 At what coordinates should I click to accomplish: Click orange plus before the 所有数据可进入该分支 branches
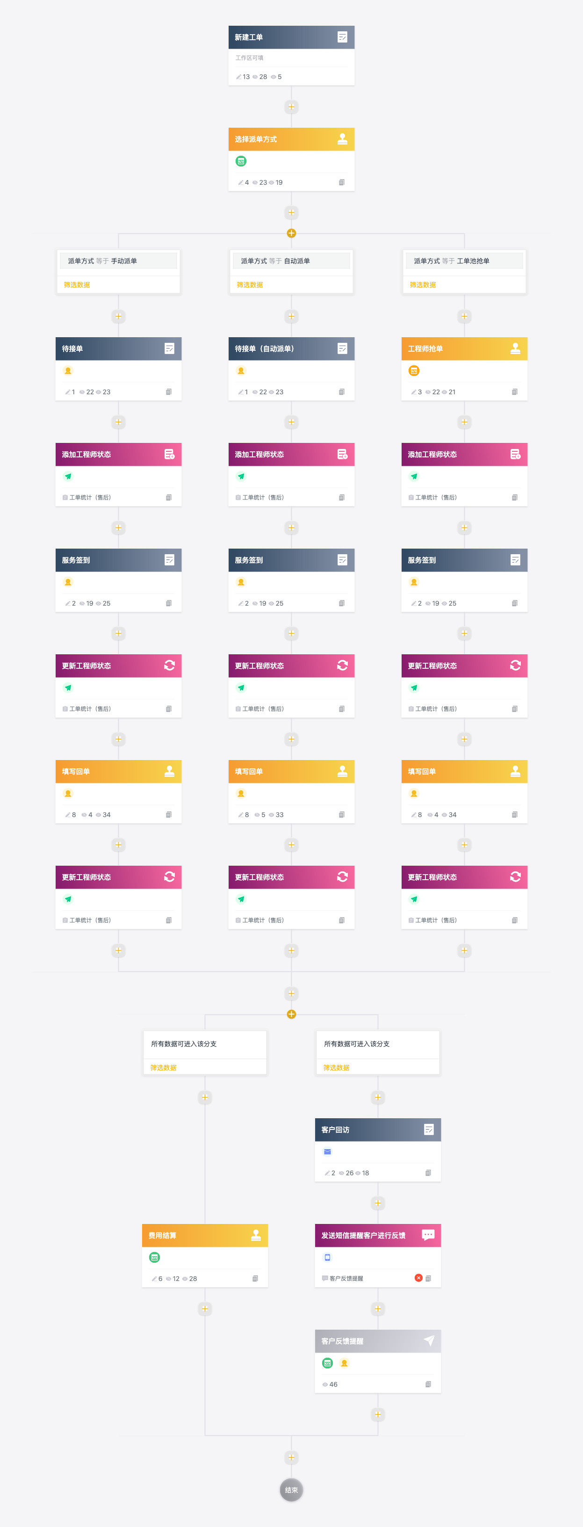click(x=291, y=1013)
